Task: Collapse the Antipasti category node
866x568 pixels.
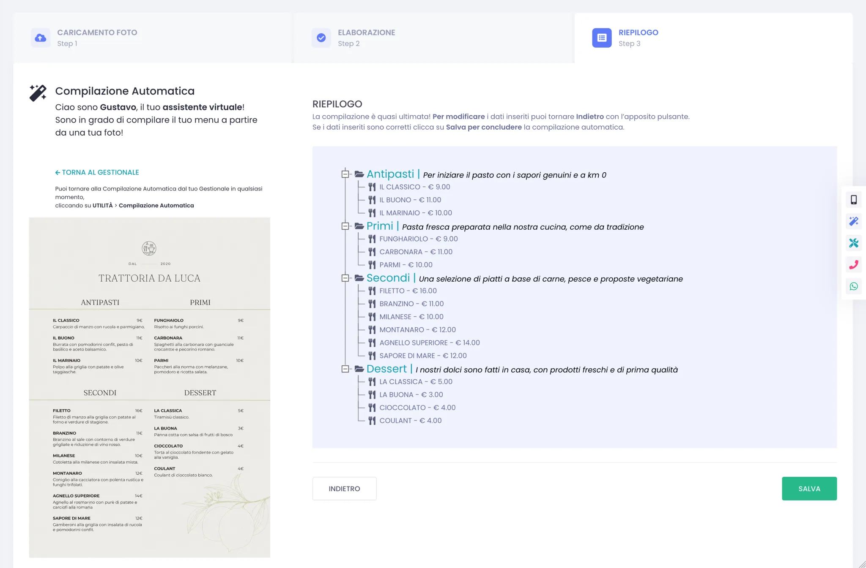Action: tap(345, 174)
